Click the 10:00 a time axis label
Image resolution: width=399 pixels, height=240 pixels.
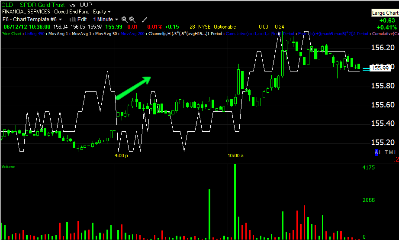[x=235, y=156]
